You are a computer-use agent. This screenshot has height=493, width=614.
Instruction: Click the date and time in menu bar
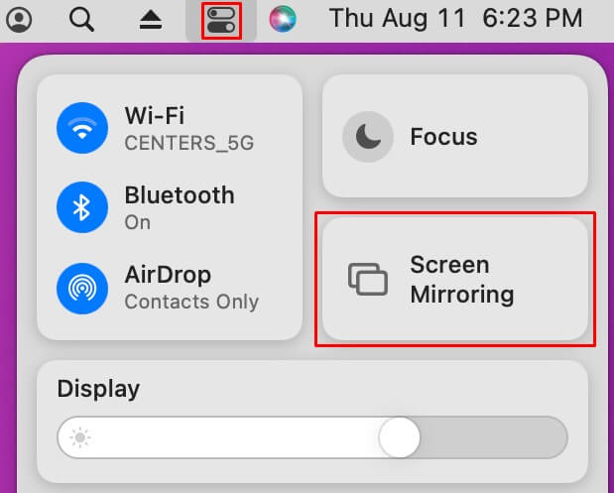tap(456, 19)
